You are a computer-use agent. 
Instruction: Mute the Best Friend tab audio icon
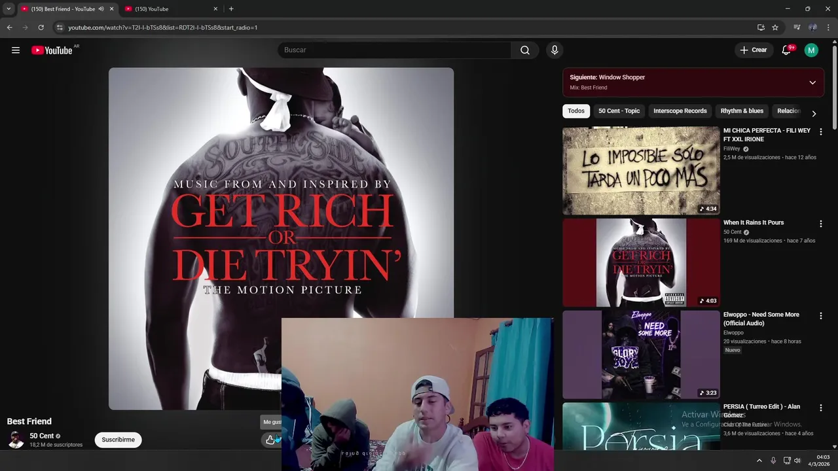click(x=101, y=9)
